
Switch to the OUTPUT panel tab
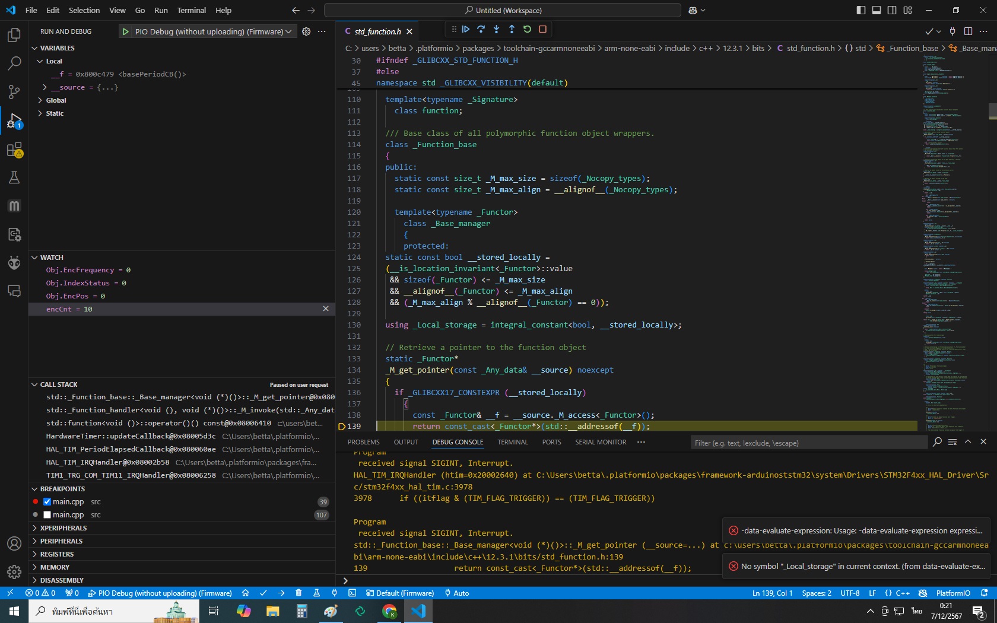coord(406,442)
